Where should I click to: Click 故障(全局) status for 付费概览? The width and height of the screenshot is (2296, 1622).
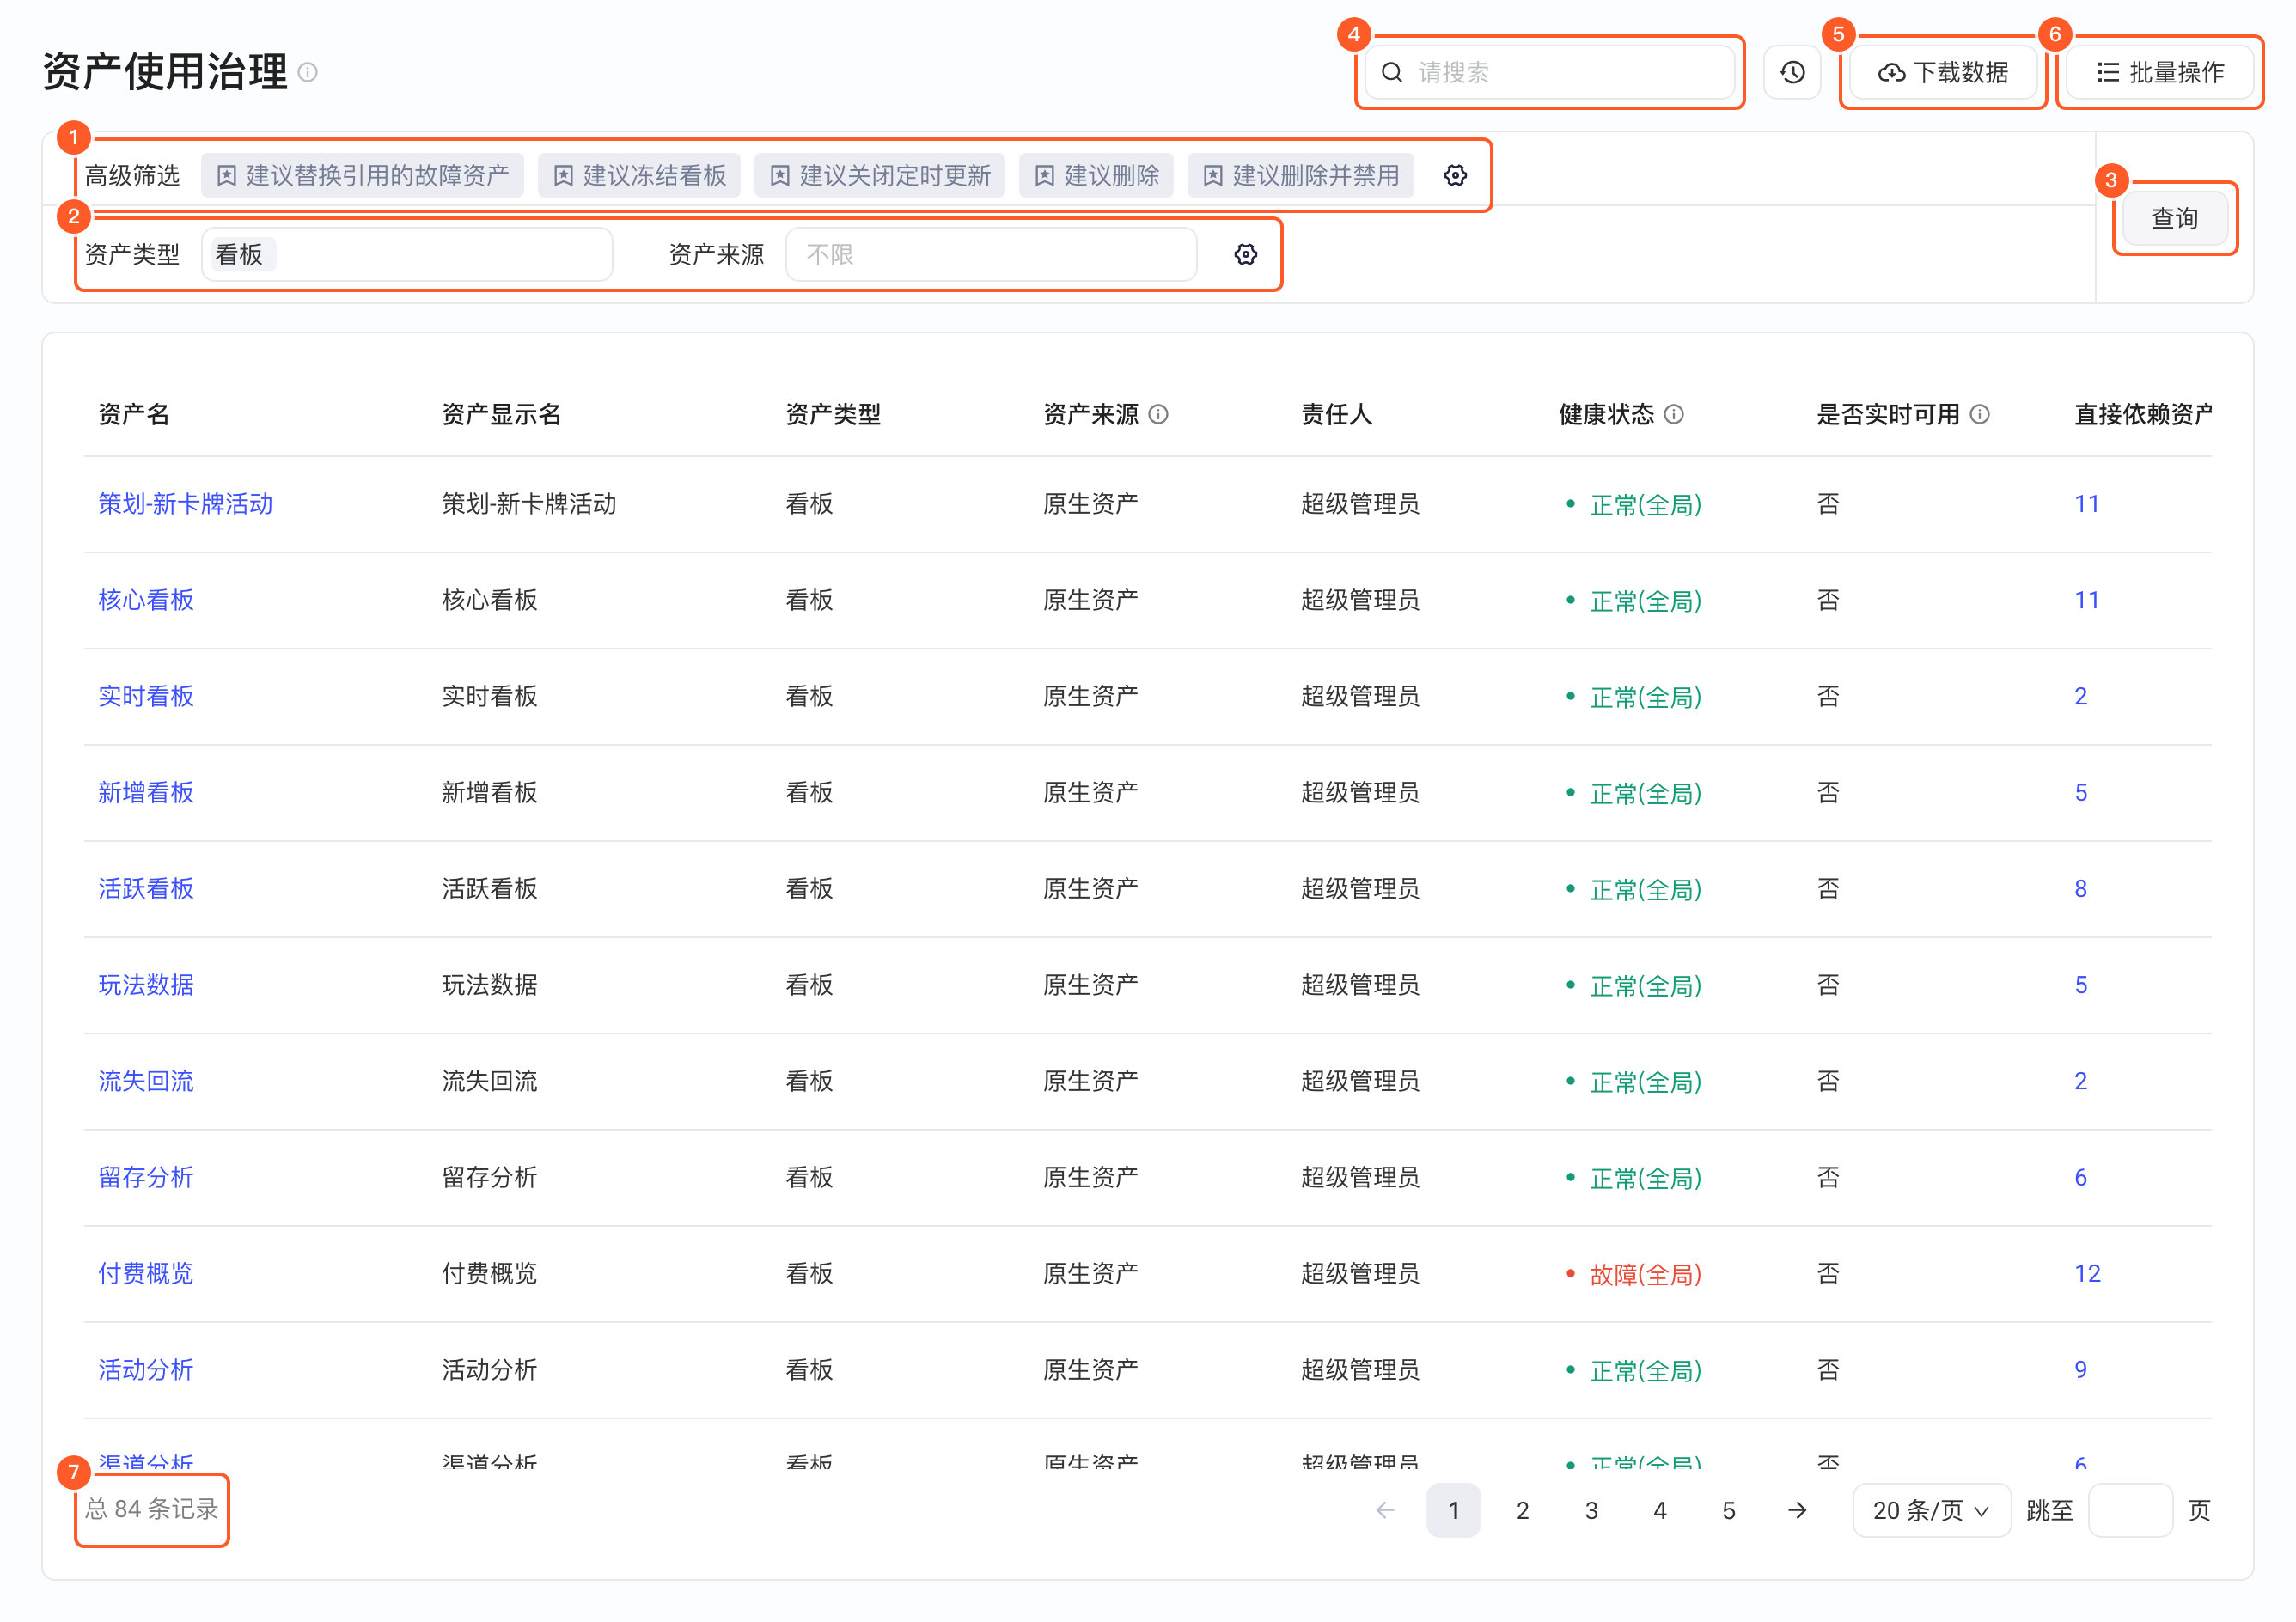[x=1645, y=1274]
